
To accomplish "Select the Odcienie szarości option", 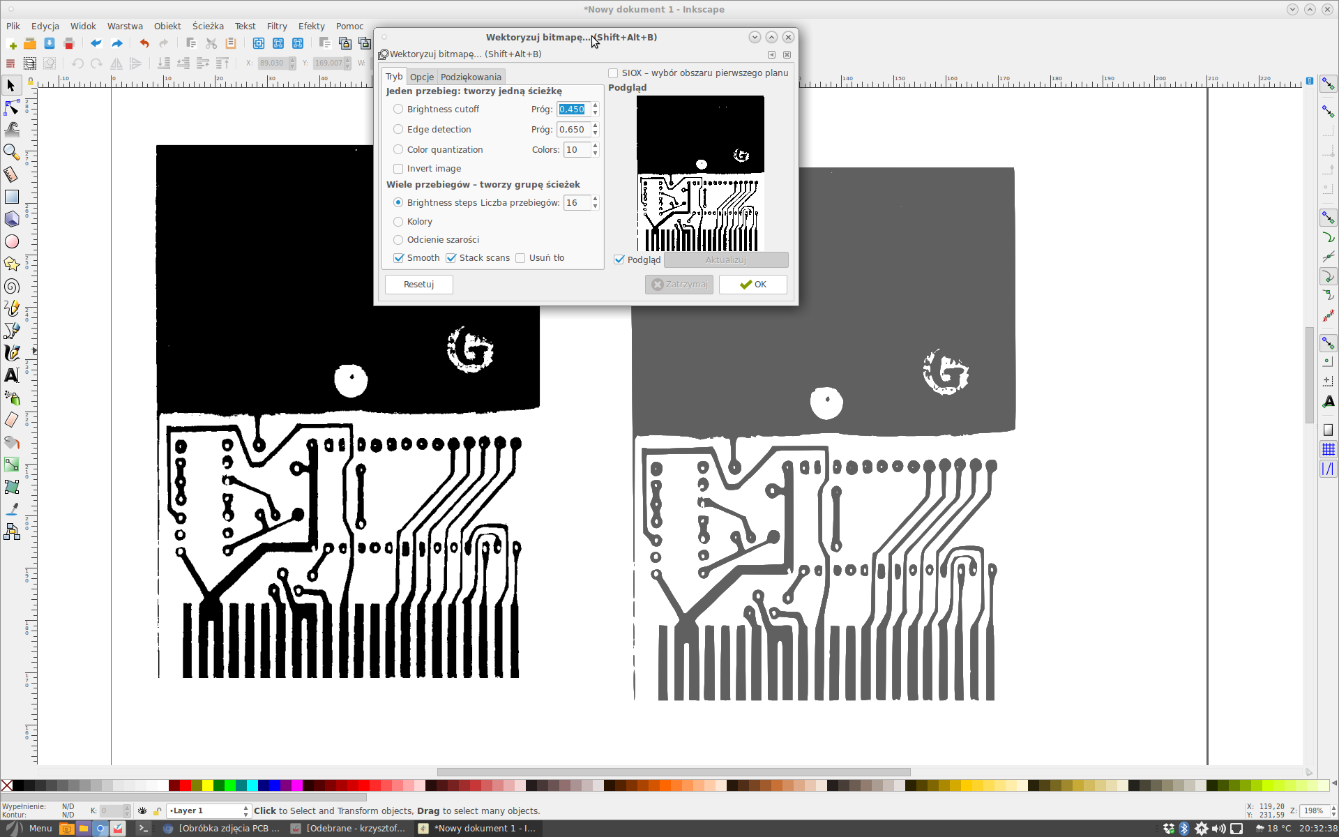I will point(398,240).
